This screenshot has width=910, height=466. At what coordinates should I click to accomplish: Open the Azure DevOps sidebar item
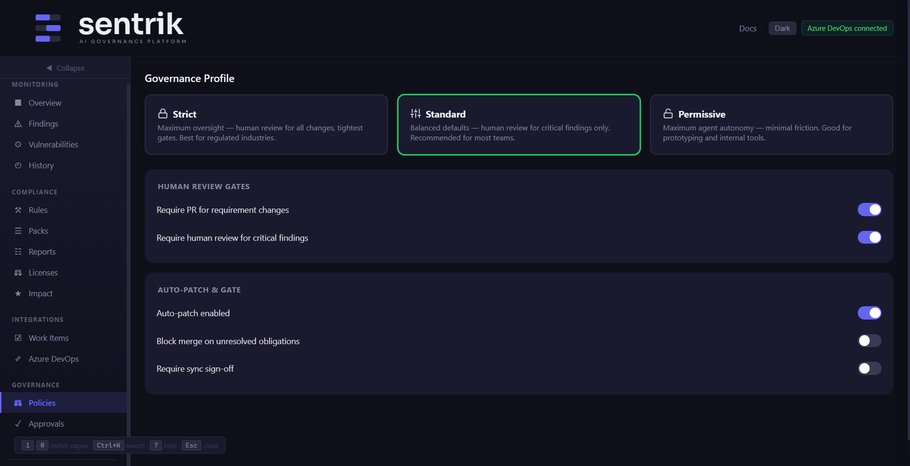pos(63,359)
